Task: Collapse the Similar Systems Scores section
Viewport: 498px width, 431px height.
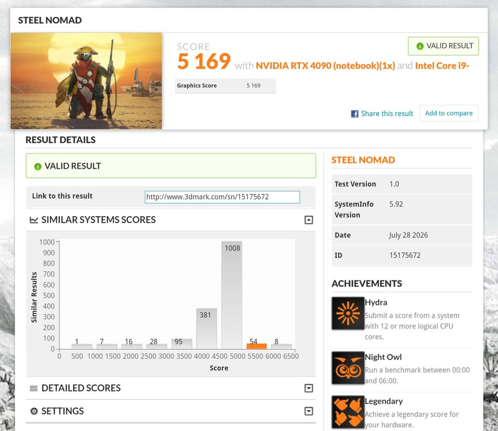Action: pos(309,220)
